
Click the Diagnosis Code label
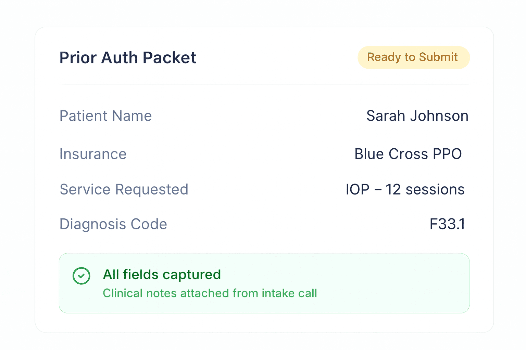pos(113,224)
